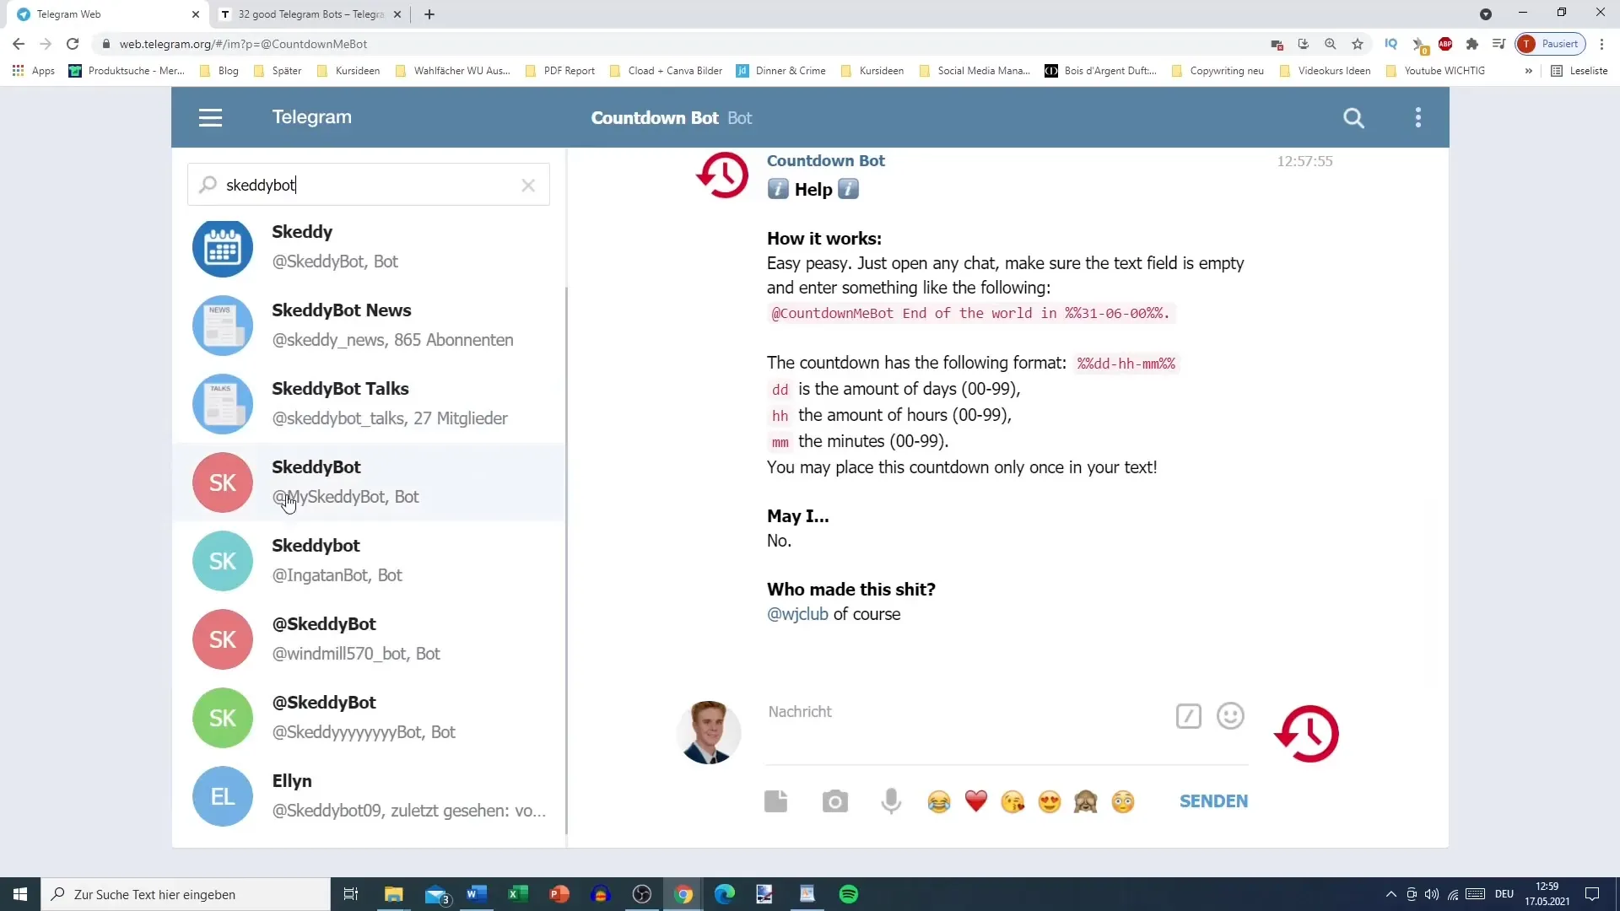Open a new browser tab
Image resolution: width=1620 pixels, height=911 pixels.
pyautogui.click(x=429, y=14)
